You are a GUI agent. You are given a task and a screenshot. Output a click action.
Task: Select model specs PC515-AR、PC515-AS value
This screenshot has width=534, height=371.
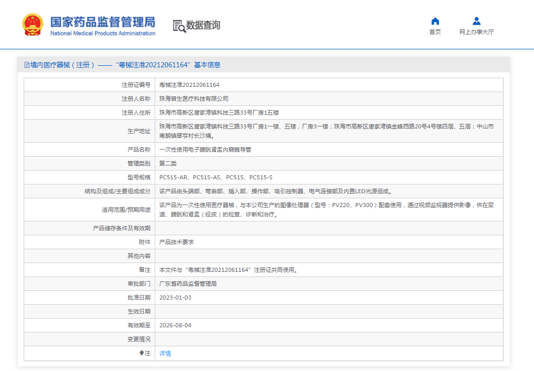tap(216, 177)
